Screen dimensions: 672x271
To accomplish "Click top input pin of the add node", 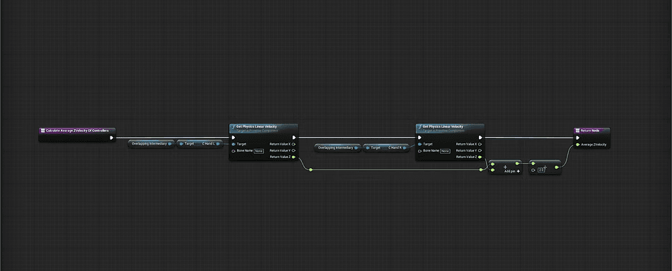I will click(x=493, y=164).
